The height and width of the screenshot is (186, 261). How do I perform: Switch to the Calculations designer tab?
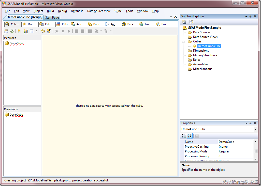(47, 24)
